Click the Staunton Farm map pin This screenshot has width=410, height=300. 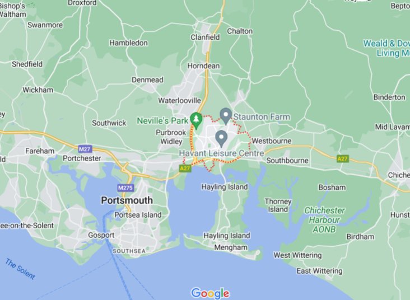tap(226, 116)
